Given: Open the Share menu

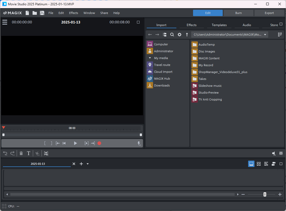Looking at the screenshot, I should (x=104, y=13).
